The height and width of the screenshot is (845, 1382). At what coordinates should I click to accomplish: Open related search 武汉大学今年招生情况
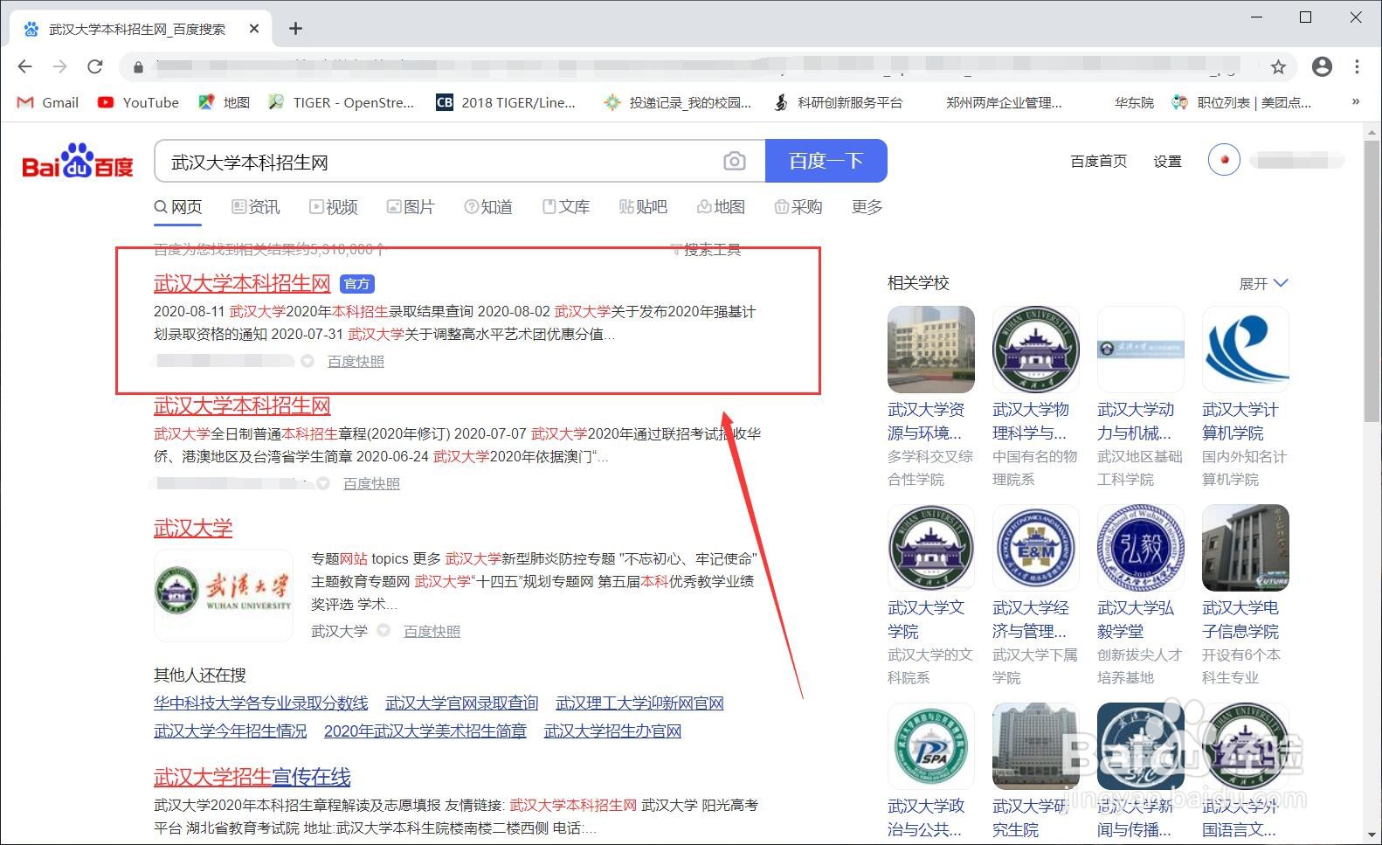231,731
